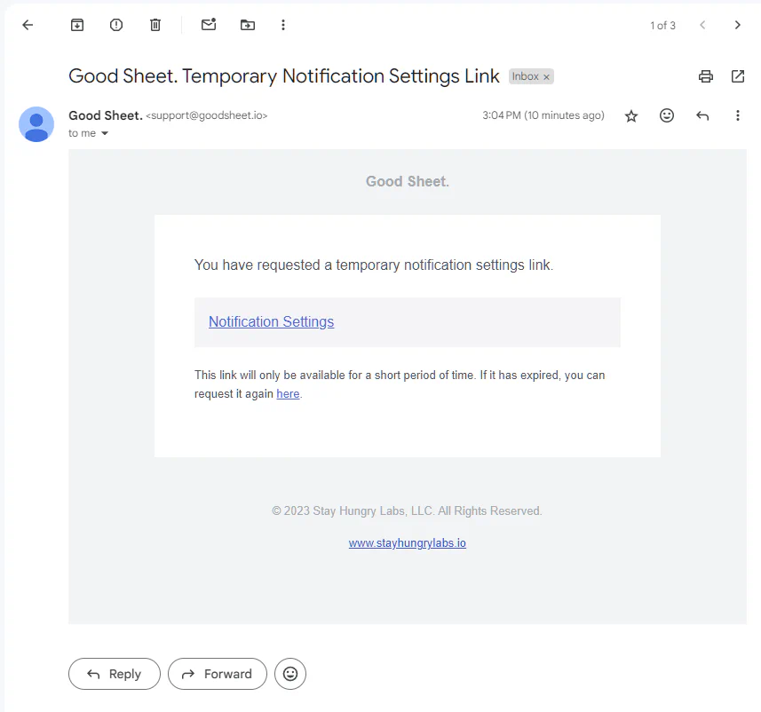Expand recipient details next to "to me"
This screenshot has height=712, width=761.
(x=105, y=133)
